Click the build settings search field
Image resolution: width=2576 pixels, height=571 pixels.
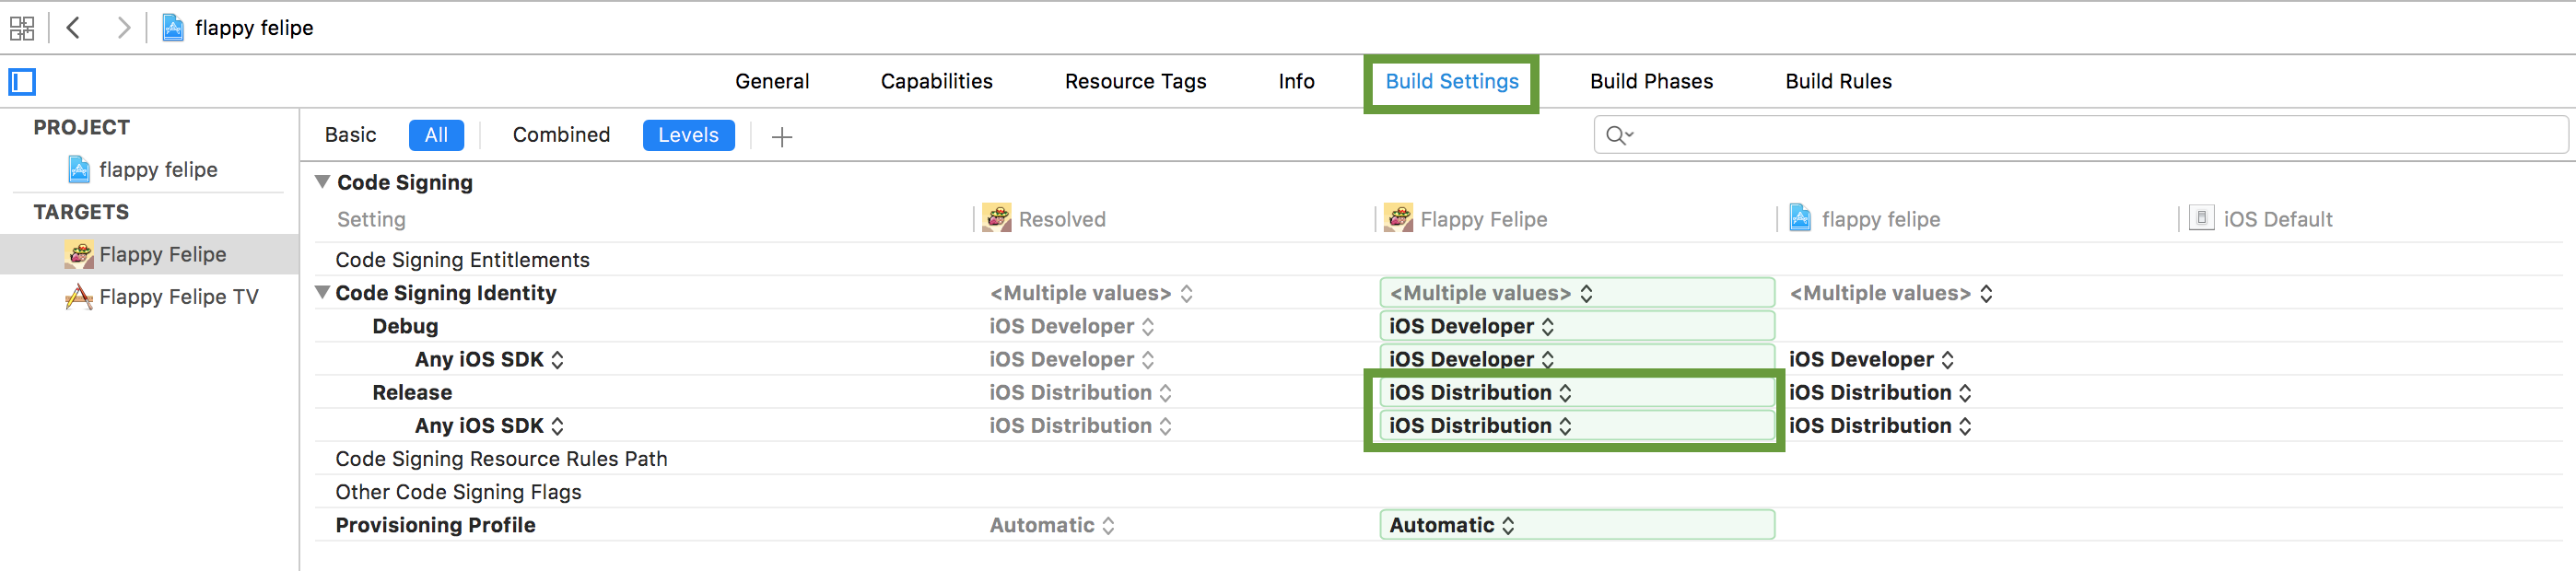(2090, 135)
